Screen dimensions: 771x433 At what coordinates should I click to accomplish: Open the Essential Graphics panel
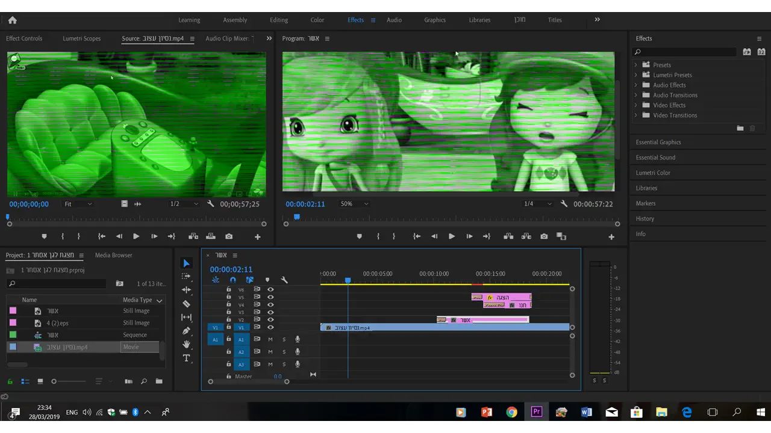click(x=658, y=143)
